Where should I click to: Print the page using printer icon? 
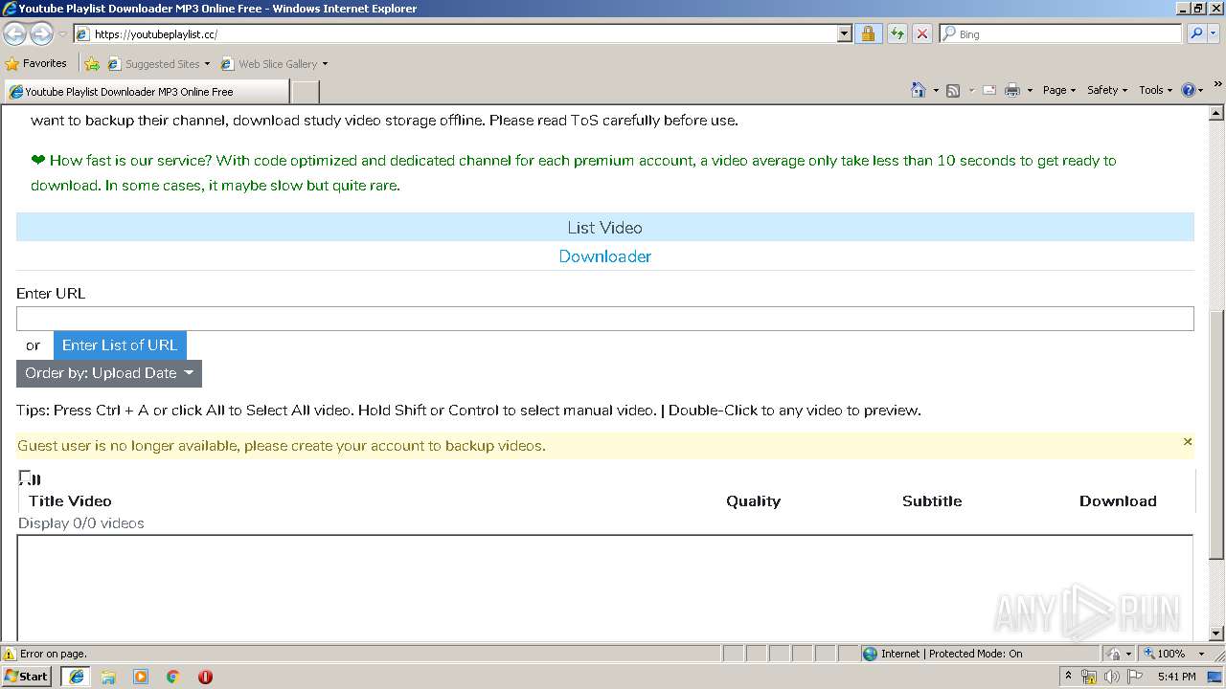pyautogui.click(x=1011, y=90)
